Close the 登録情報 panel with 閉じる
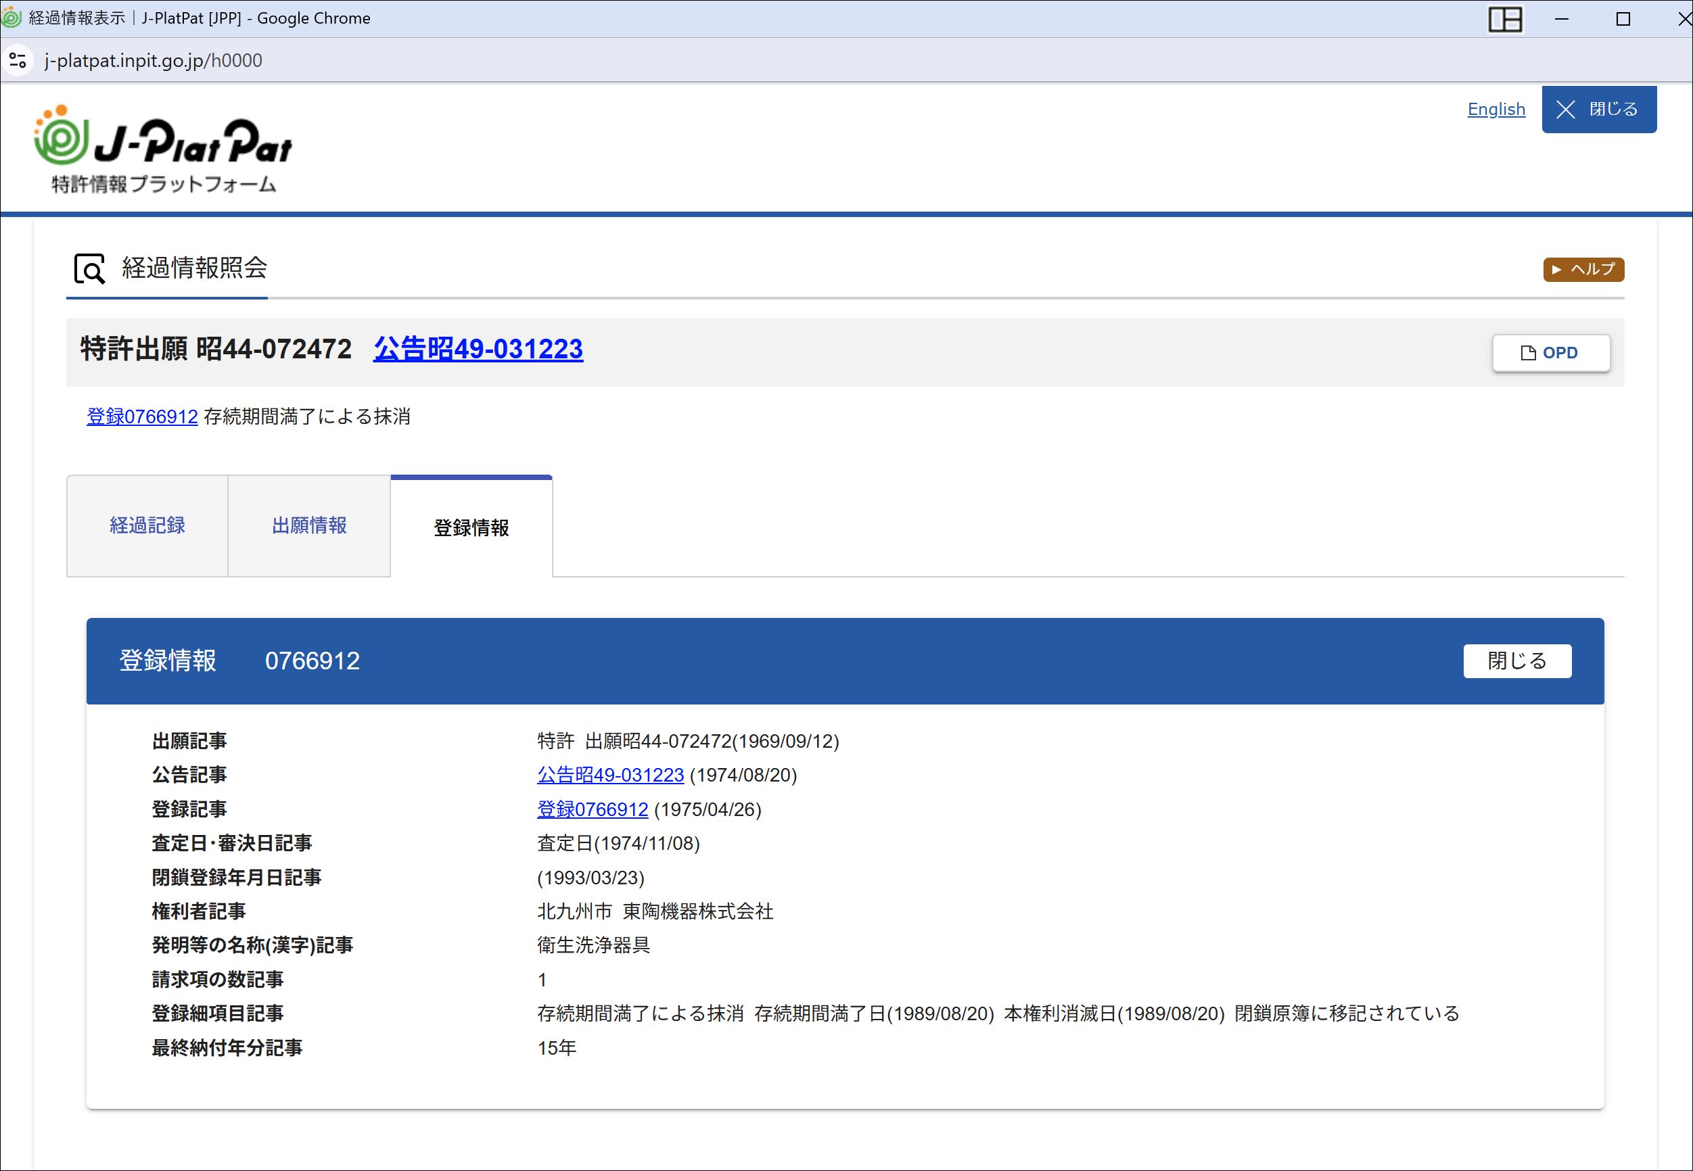Screen dimensions: 1693x1171 click(1517, 661)
